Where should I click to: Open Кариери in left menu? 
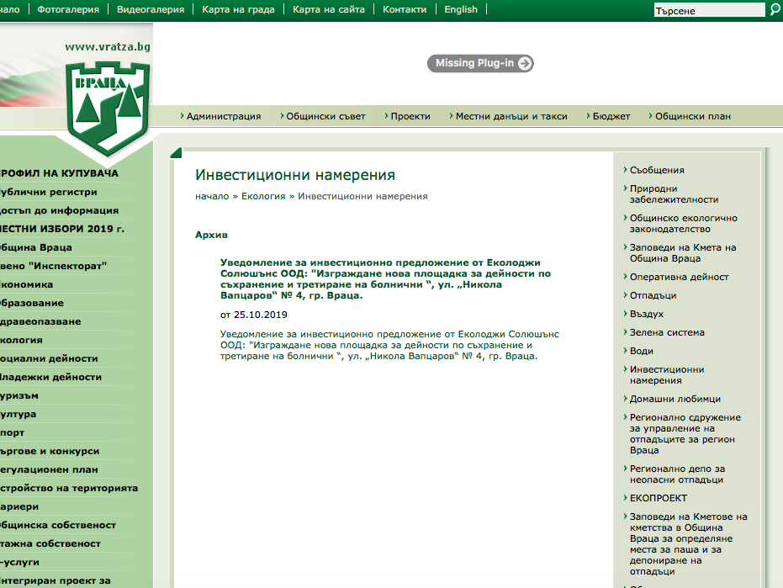(x=19, y=506)
